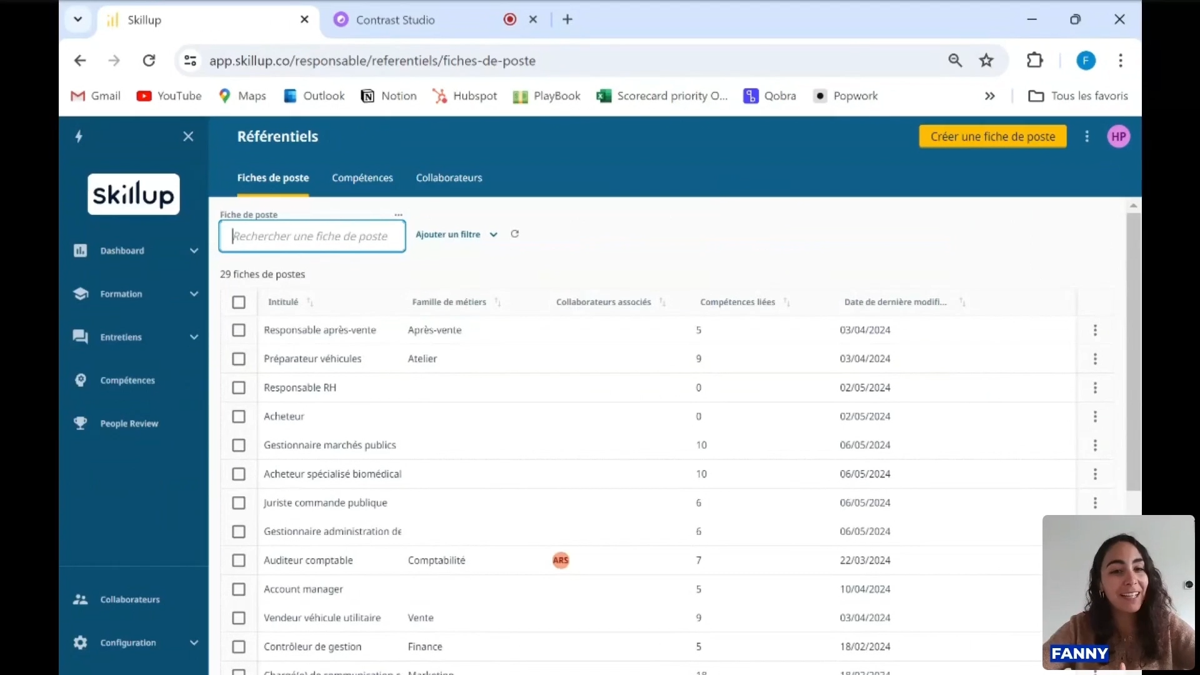
Task: Open row actions for Juriste commande publique
Action: pos(1095,502)
